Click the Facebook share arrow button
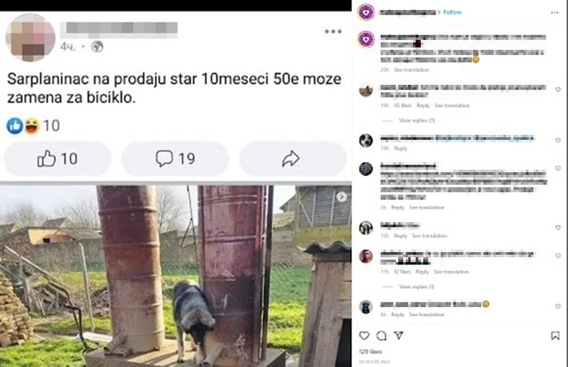Screen dimensions: 568x367 click(x=292, y=159)
